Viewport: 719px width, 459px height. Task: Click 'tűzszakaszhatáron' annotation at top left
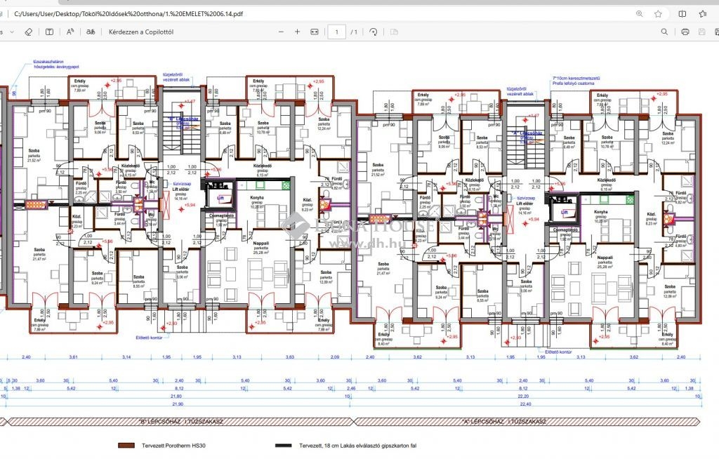(48, 62)
